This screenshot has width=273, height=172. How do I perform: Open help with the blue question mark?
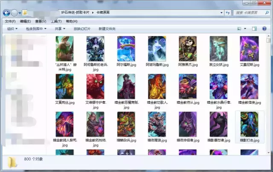click(x=264, y=29)
